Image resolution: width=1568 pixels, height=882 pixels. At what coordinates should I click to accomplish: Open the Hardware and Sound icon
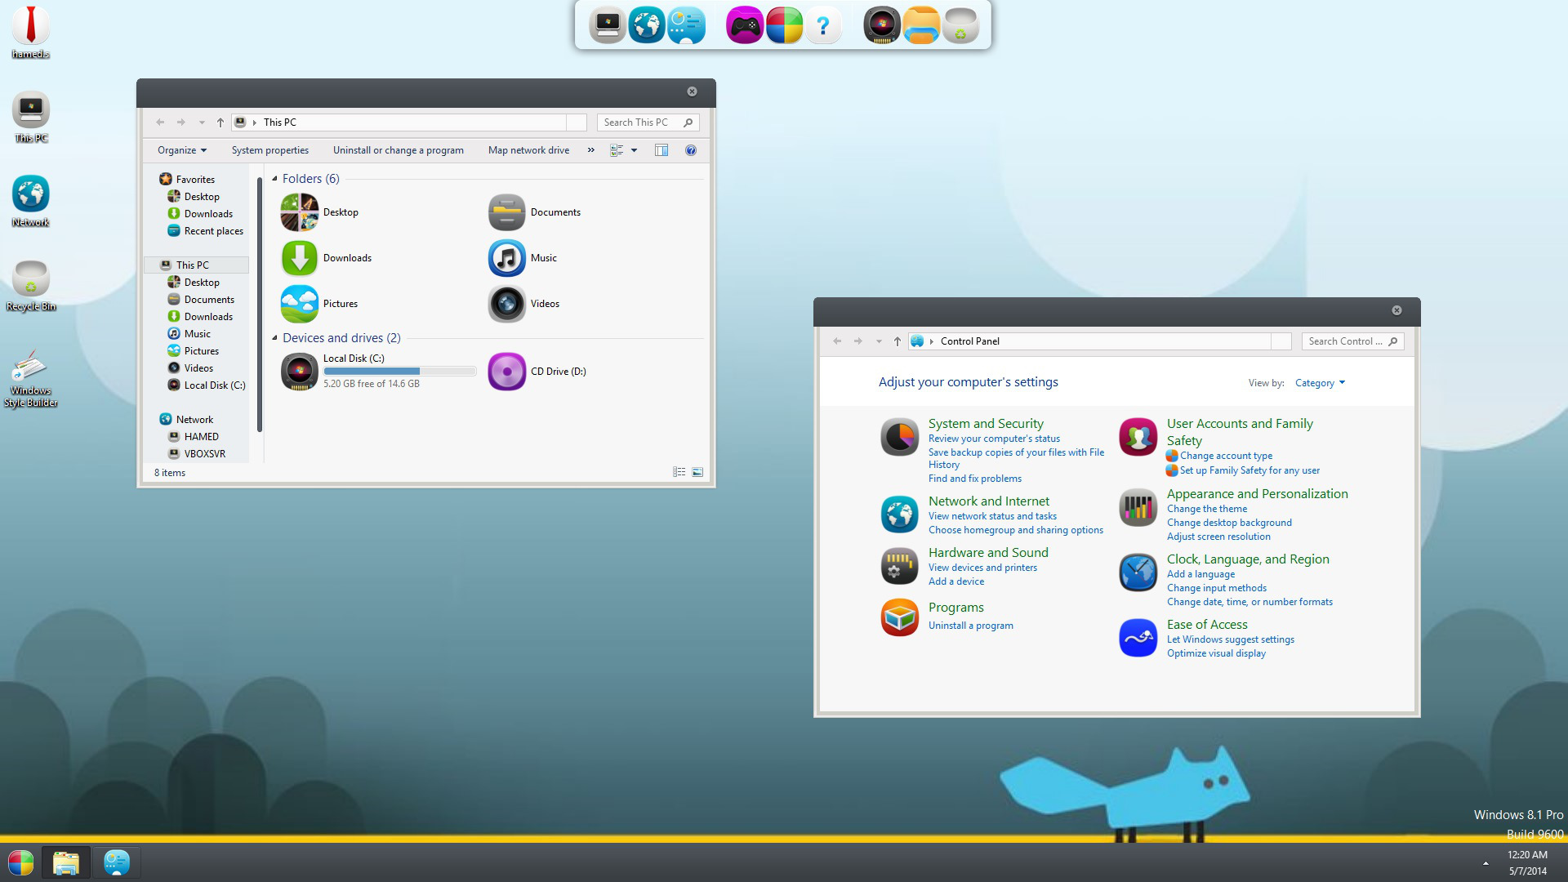click(x=899, y=564)
